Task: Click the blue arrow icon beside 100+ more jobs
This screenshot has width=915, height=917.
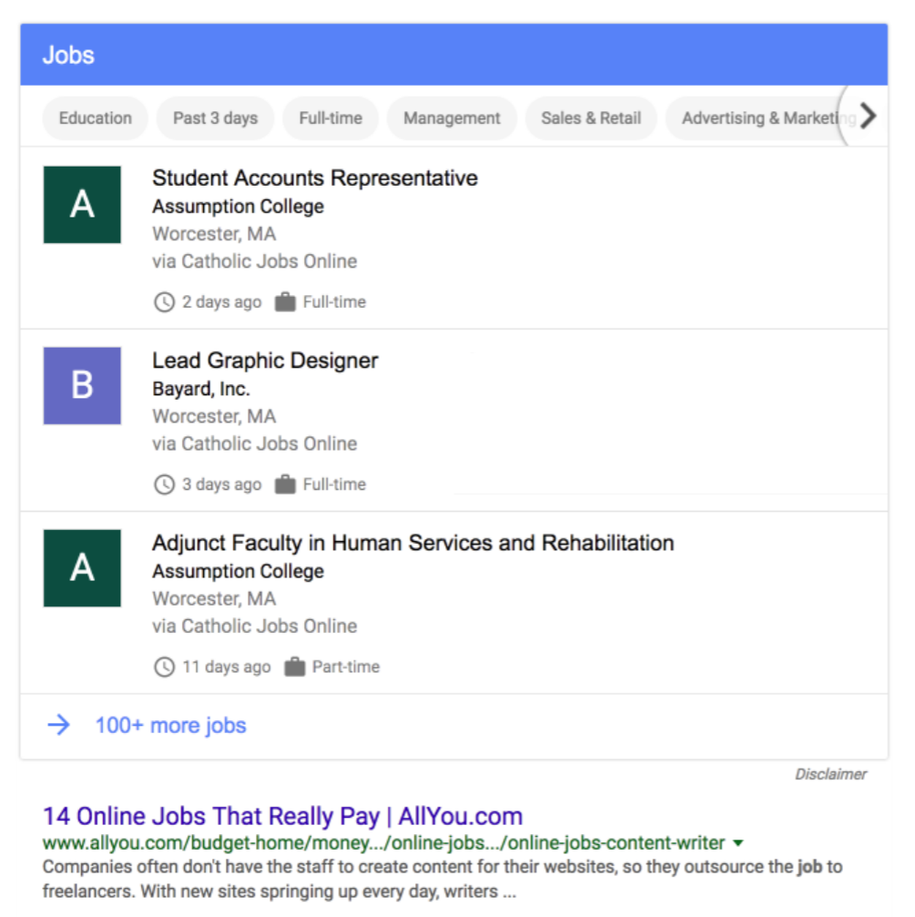Action: click(59, 726)
